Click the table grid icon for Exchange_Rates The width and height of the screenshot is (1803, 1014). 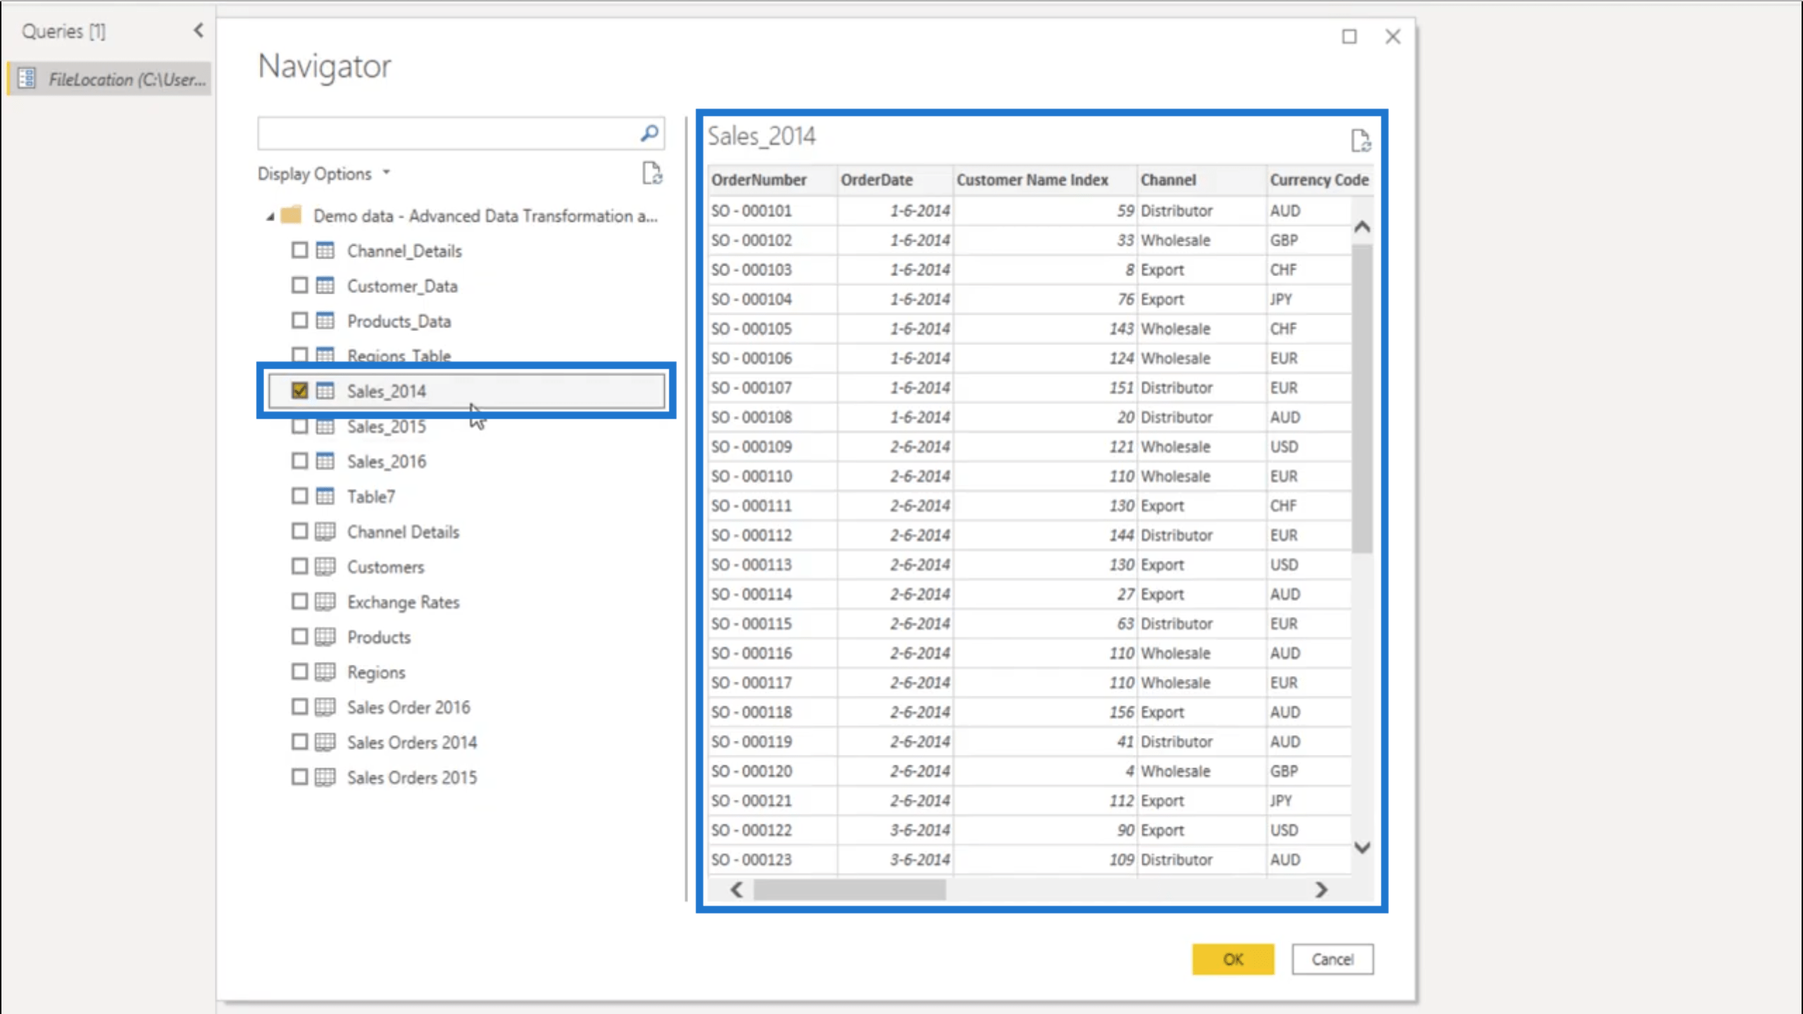(x=325, y=601)
